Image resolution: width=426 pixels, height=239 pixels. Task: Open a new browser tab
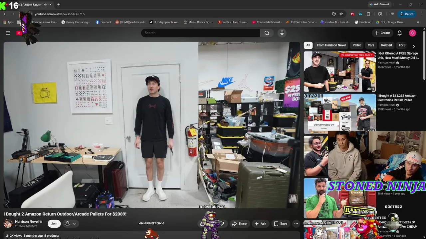coord(58,4)
